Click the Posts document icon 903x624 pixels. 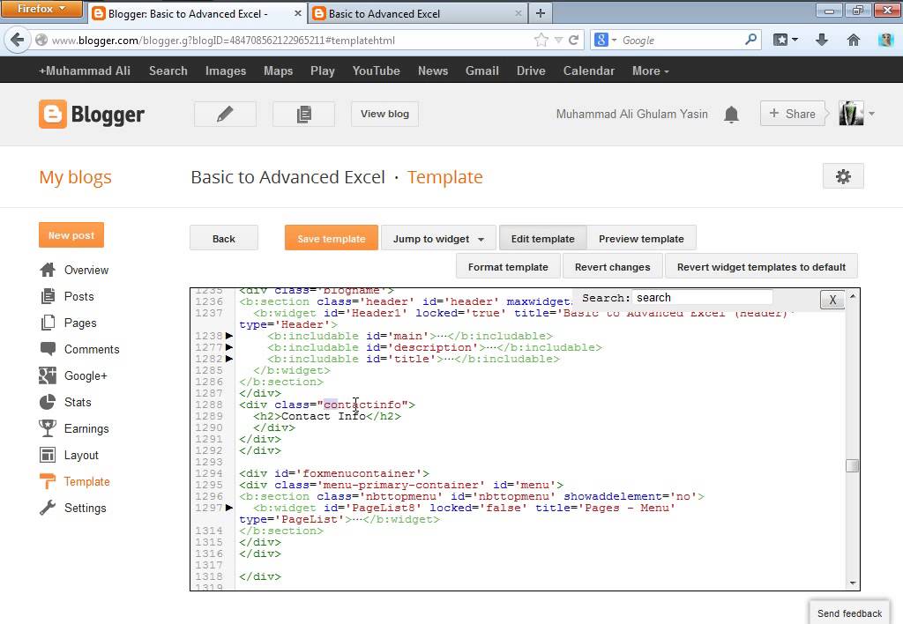(x=48, y=296)
